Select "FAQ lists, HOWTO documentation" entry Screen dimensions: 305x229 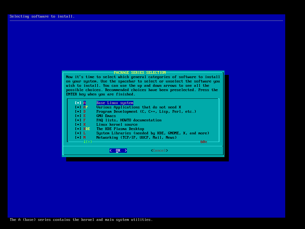coord(129,120)
